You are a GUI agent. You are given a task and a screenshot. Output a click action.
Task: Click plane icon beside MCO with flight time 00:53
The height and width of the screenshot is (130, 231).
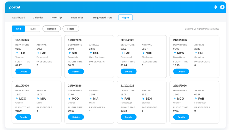point(69,99)
